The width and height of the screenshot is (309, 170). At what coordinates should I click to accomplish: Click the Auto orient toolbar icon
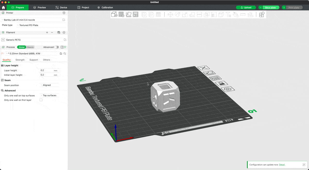point(128,14)
